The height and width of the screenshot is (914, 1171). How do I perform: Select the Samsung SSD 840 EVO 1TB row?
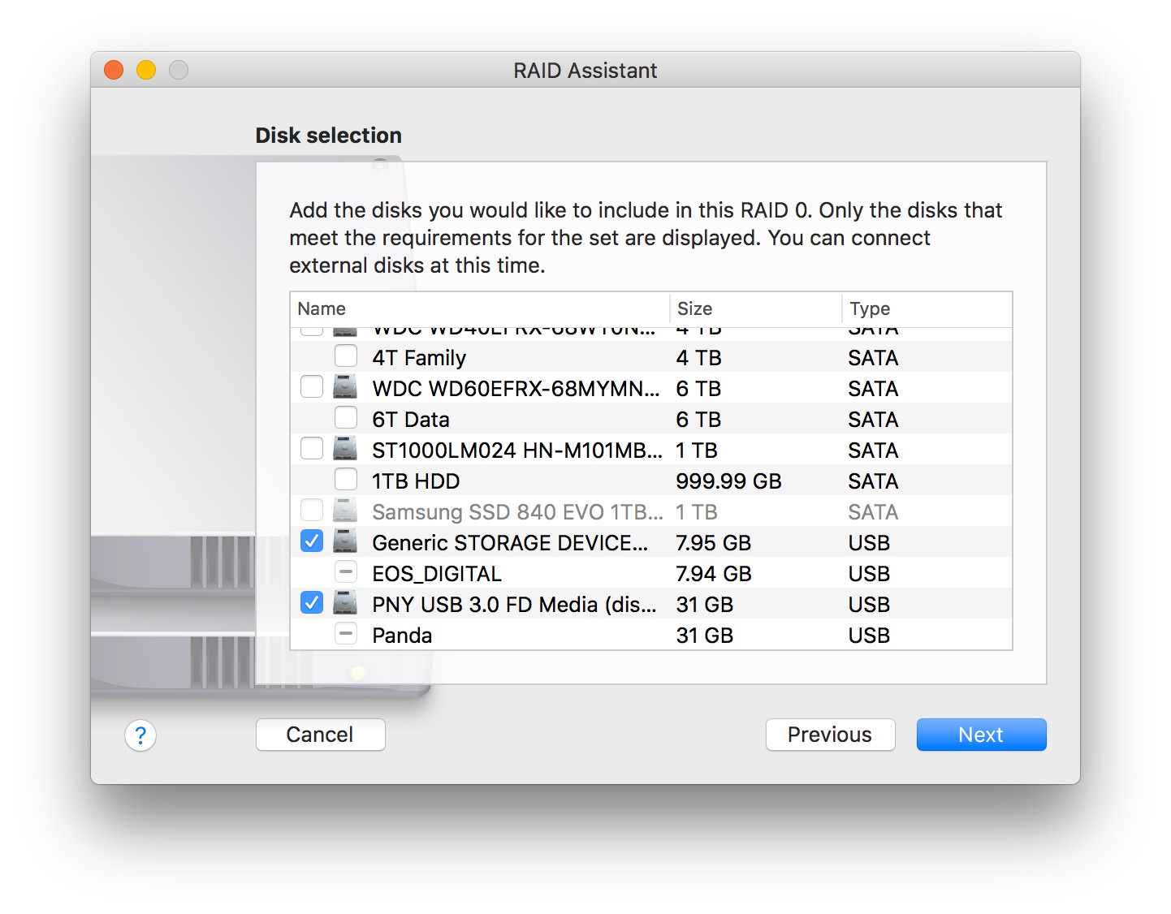[x=651, y=512]
